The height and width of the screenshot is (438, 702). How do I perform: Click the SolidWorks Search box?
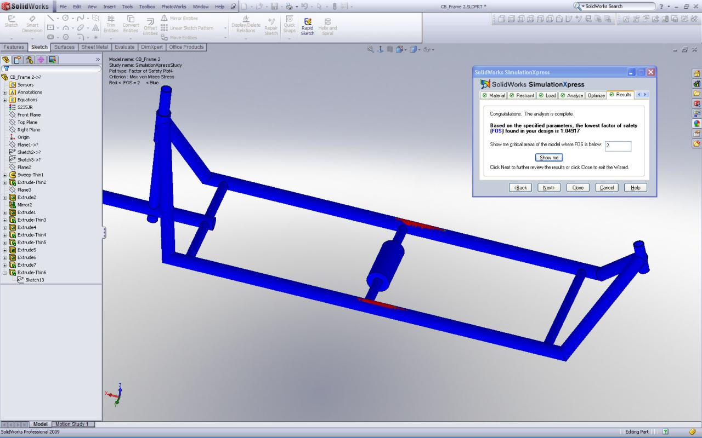[614, 6]
